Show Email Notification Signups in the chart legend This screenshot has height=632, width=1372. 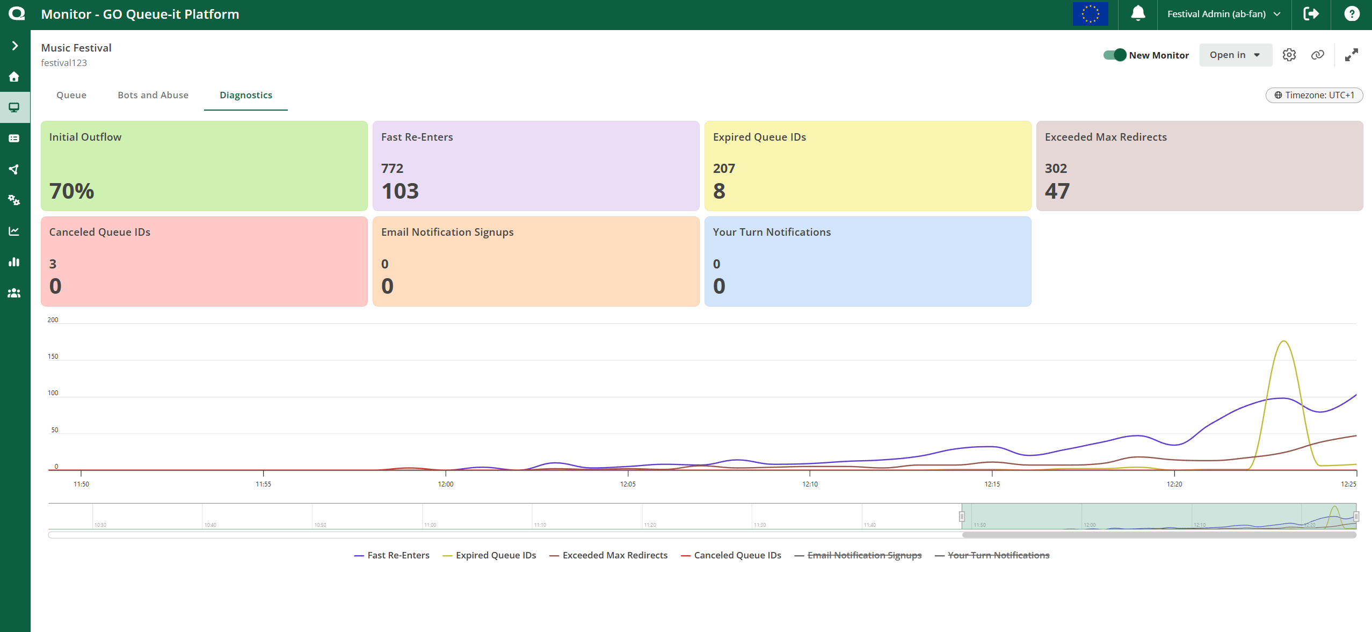click(865, 555)
